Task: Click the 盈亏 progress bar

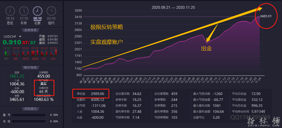Action: (x=28, y=115)
